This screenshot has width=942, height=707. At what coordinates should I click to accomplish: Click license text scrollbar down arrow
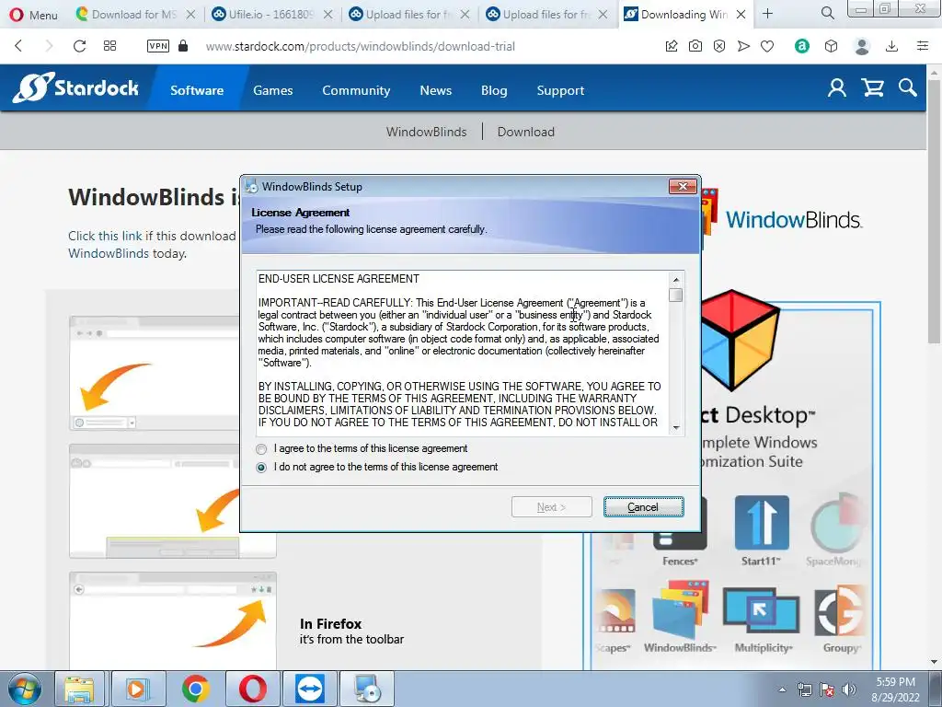pyautogui.click(x=676, y=427)
